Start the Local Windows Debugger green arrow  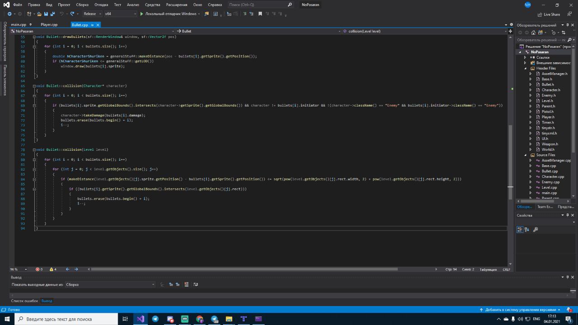tap(142, 14)
